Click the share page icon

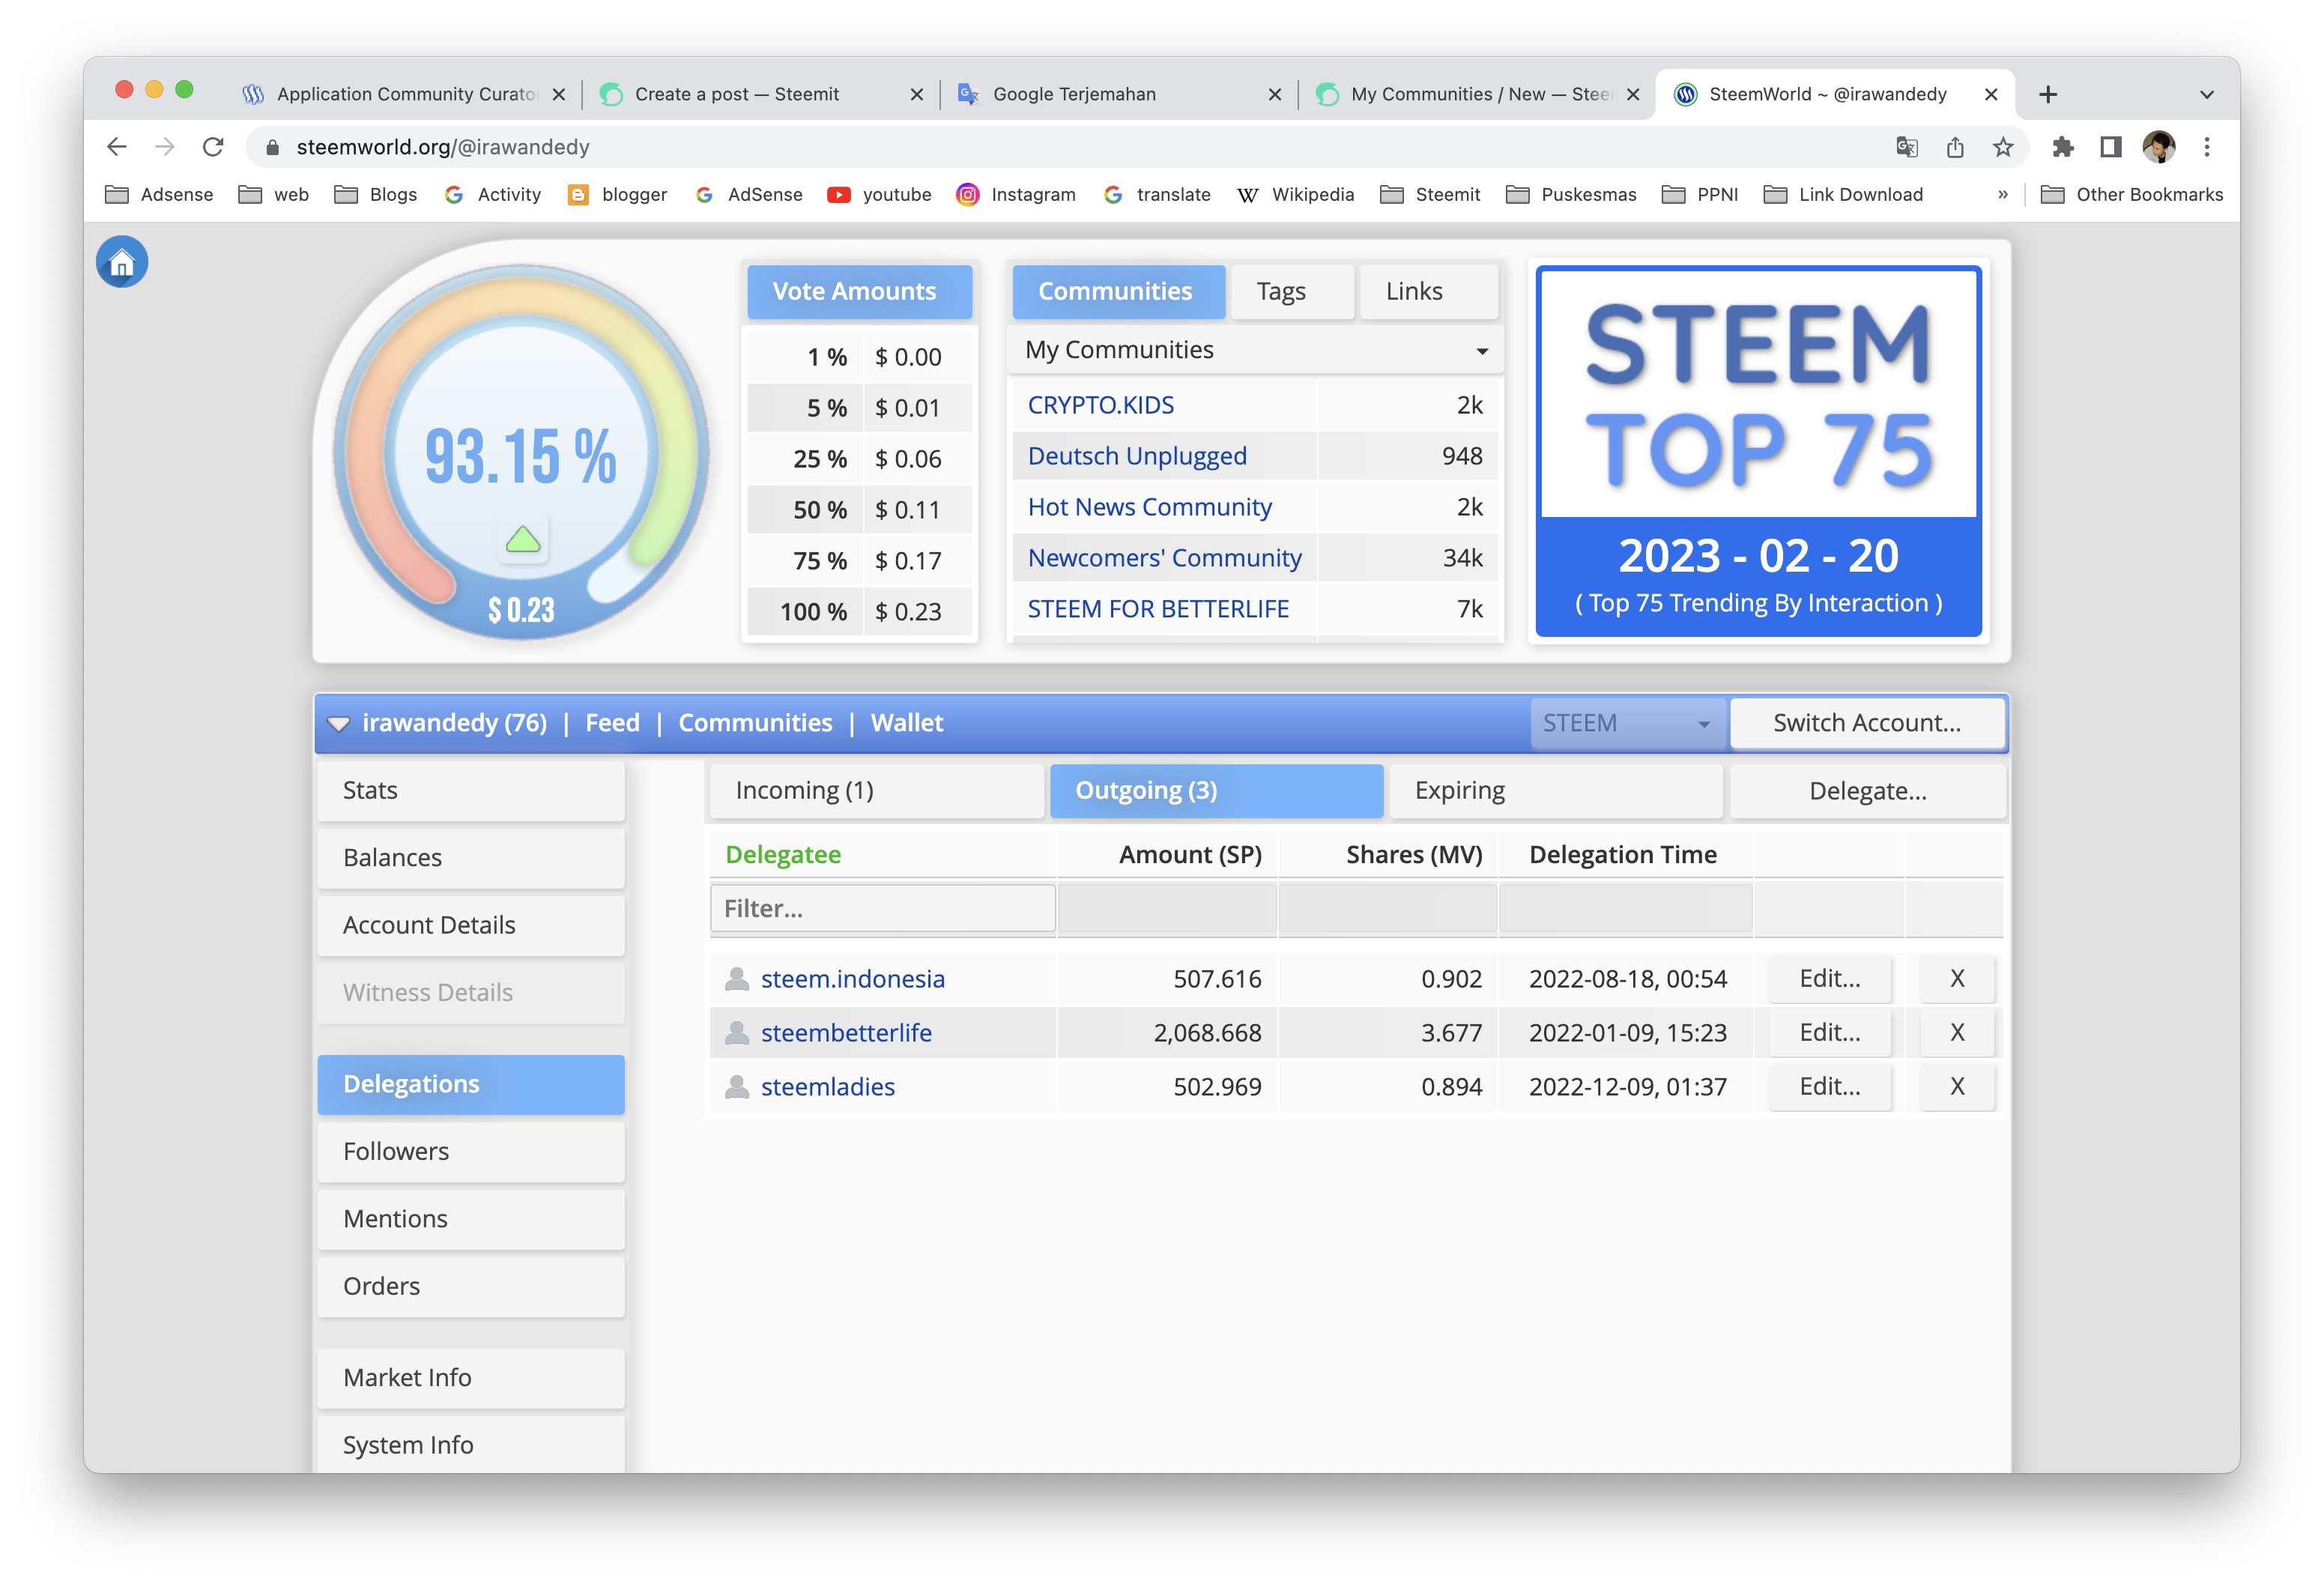point(1955,147)
